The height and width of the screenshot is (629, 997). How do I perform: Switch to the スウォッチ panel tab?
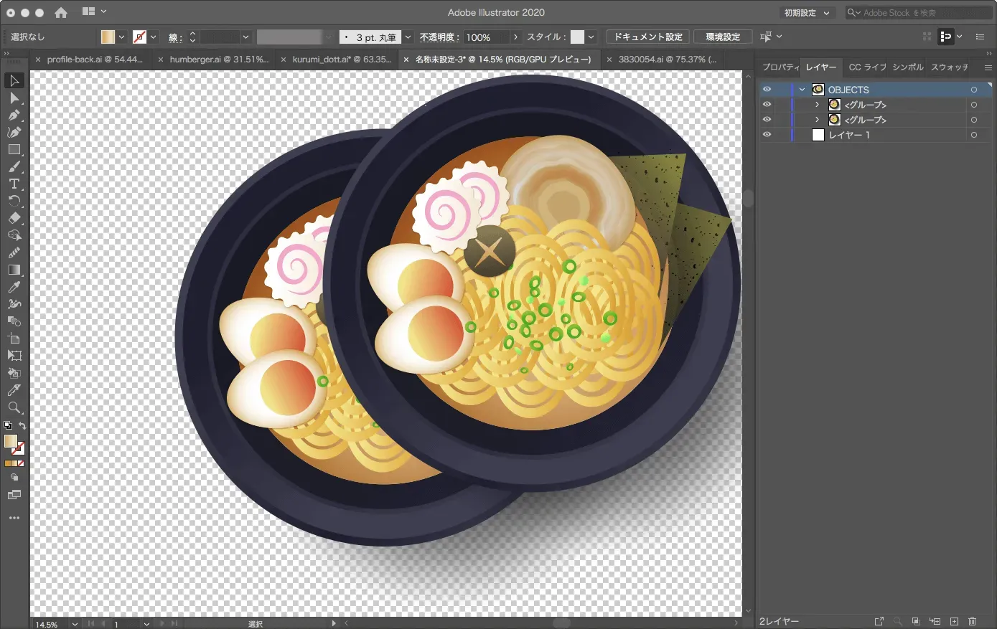pyautogui.click(x=949, y=67)
